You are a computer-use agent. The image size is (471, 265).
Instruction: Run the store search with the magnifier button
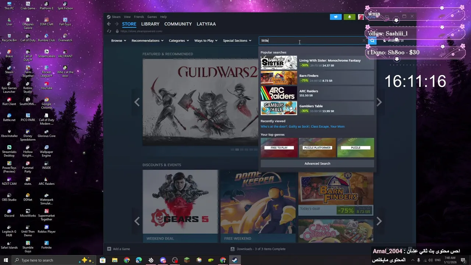pos(372,41)
